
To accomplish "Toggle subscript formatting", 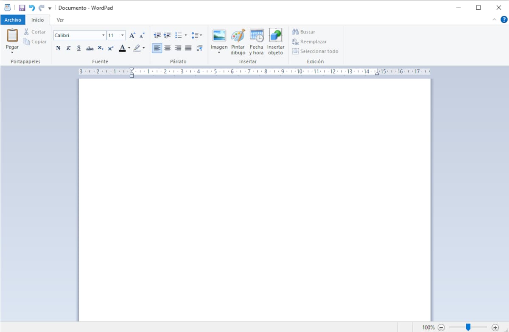I will 100,48.
